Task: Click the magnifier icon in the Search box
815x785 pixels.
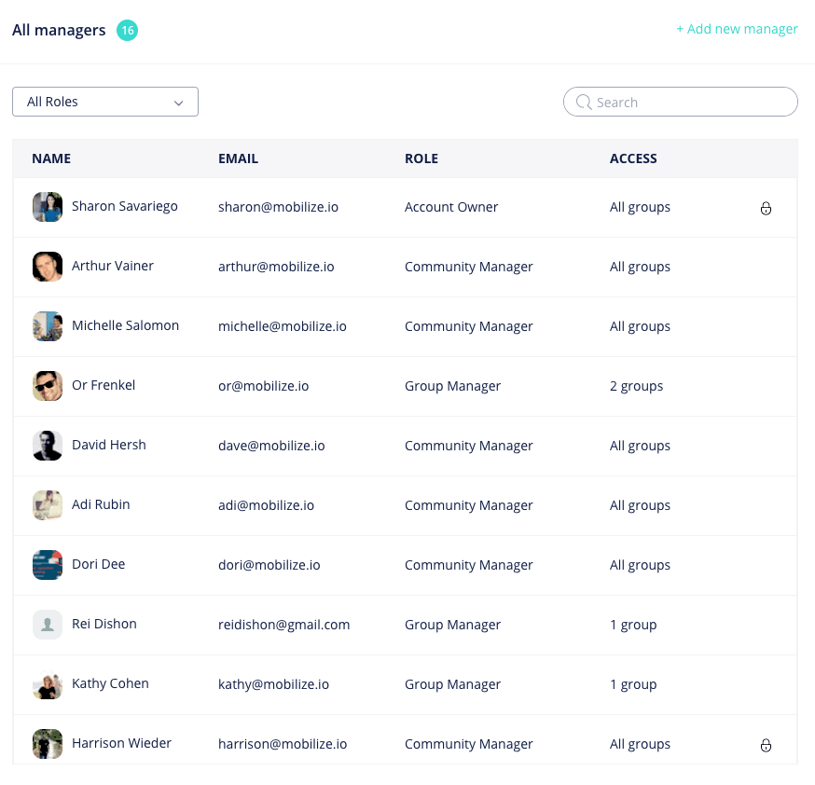Action: click(584, 102)
